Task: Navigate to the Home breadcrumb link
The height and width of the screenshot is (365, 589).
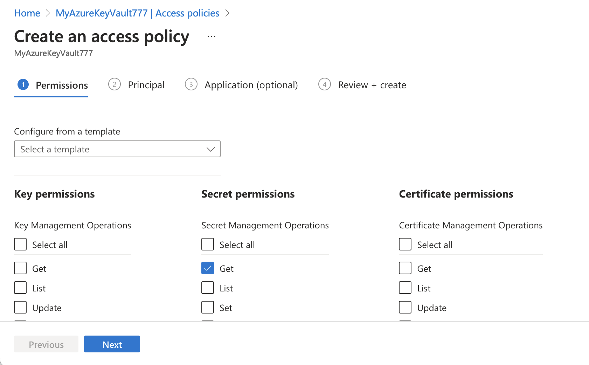Action: [x=27, y=13]
